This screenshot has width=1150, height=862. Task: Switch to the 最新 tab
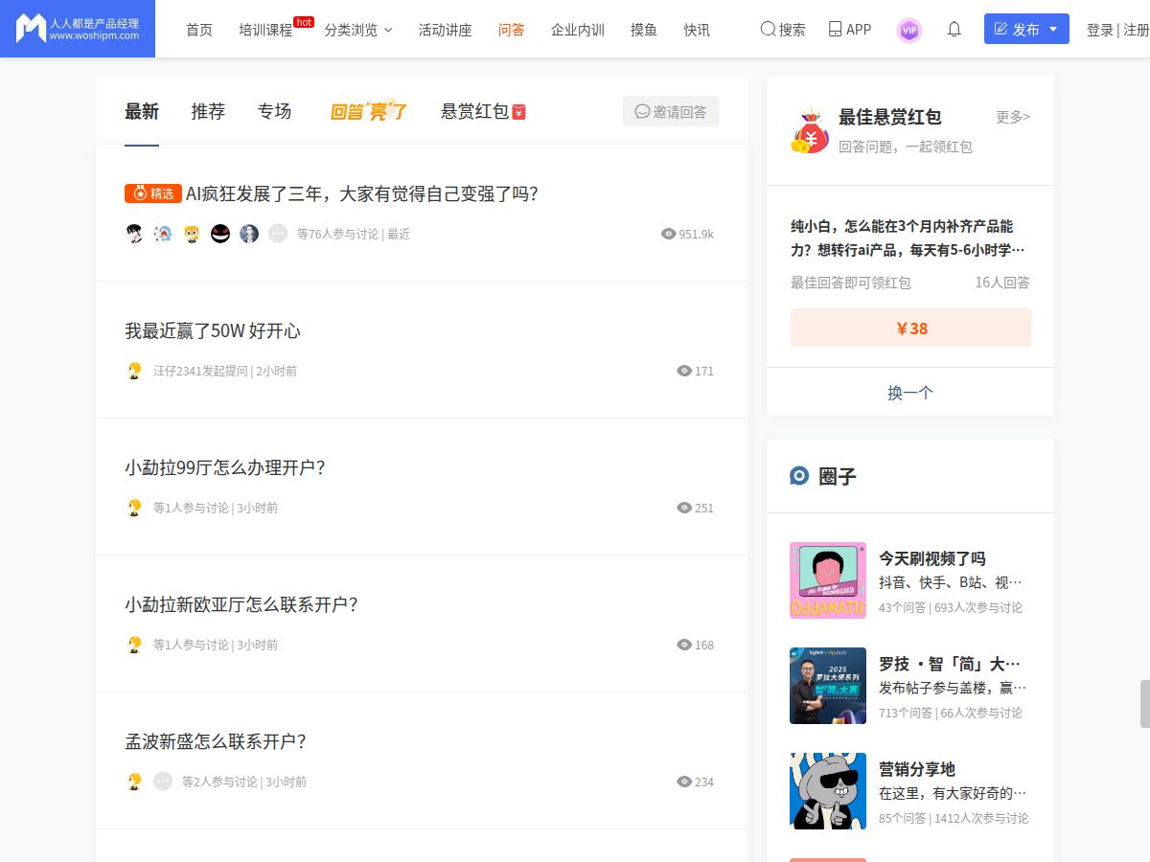click(142, 111)
